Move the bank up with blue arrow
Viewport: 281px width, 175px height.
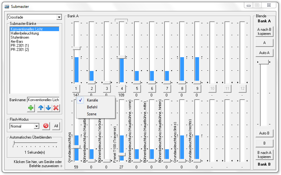41,108
